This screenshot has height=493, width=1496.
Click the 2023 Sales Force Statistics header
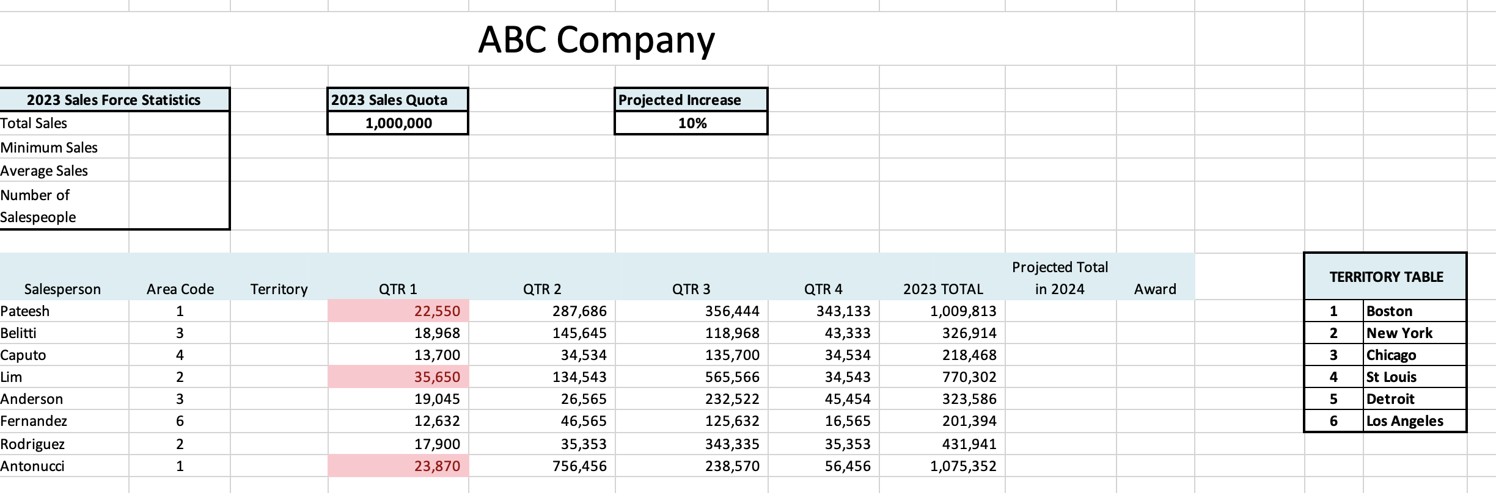click(114, 100)
